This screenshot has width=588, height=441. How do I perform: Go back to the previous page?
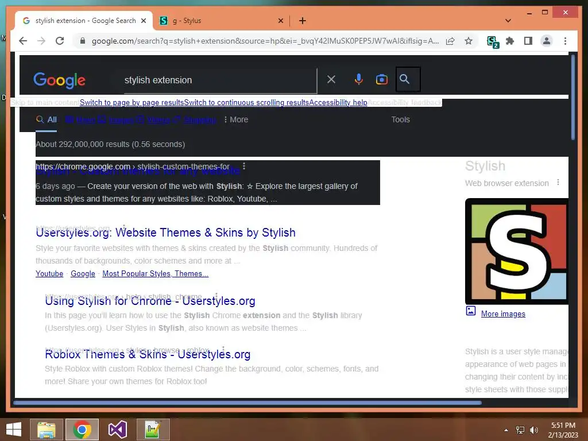pyautogui.click(x=23, y=41)
